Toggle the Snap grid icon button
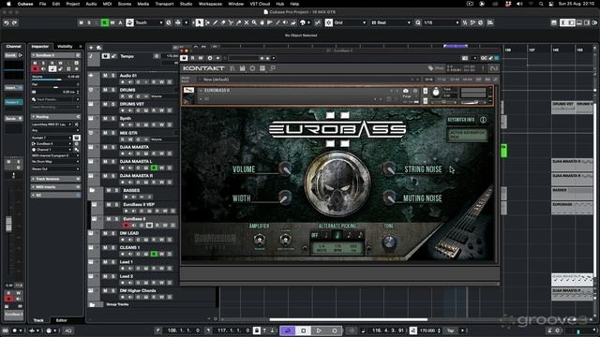Screen dimensions: 600x337 (x=329, y=22)
